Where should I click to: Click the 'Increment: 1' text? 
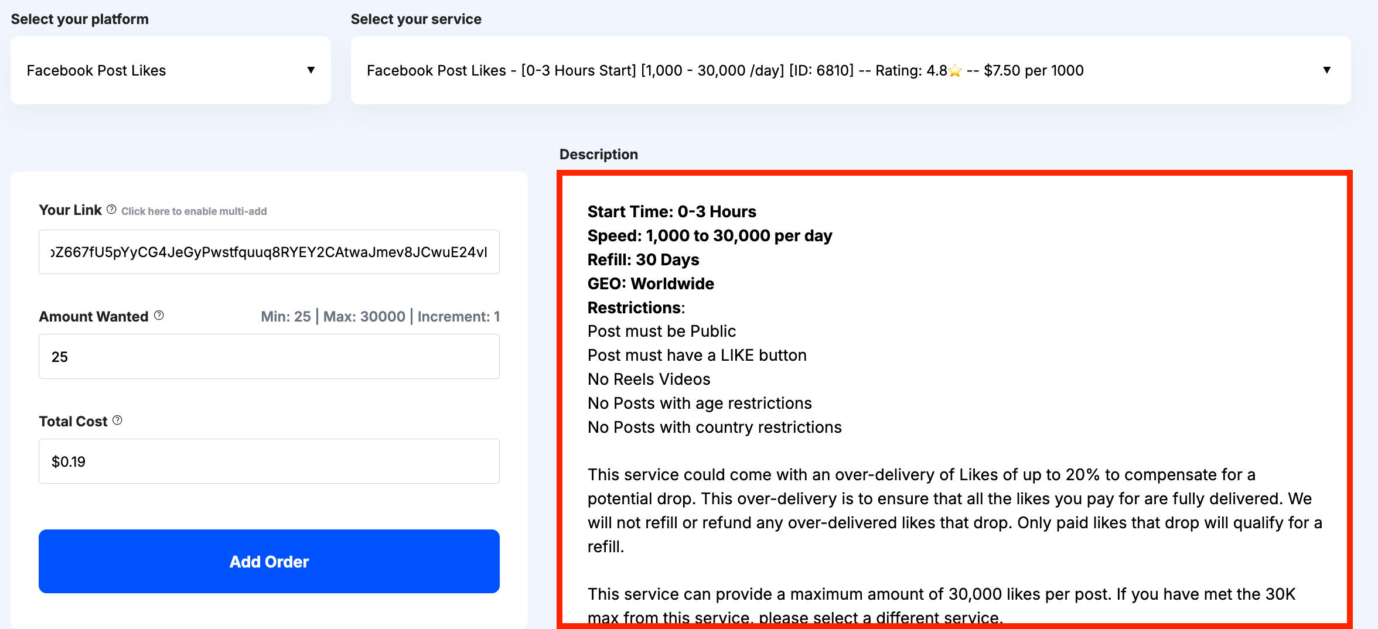pos(458,317)
